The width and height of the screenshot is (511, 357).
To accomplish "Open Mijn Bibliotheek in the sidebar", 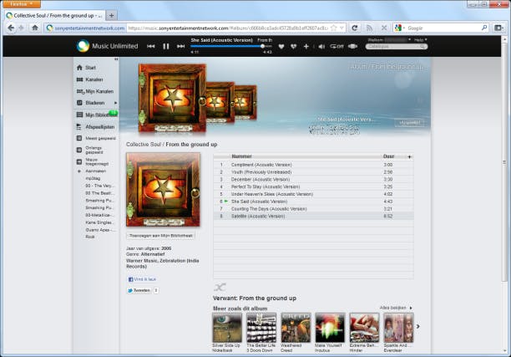I will coord(97,115).
